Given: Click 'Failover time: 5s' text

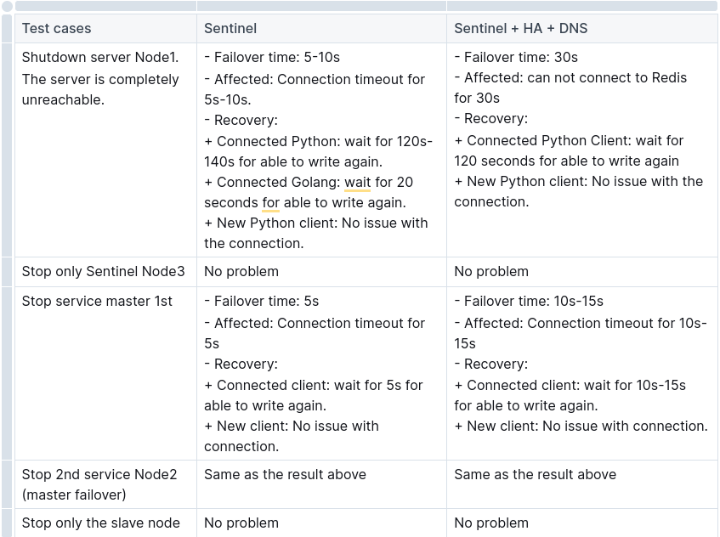Looking at the screenshot, I should [266, 301].
